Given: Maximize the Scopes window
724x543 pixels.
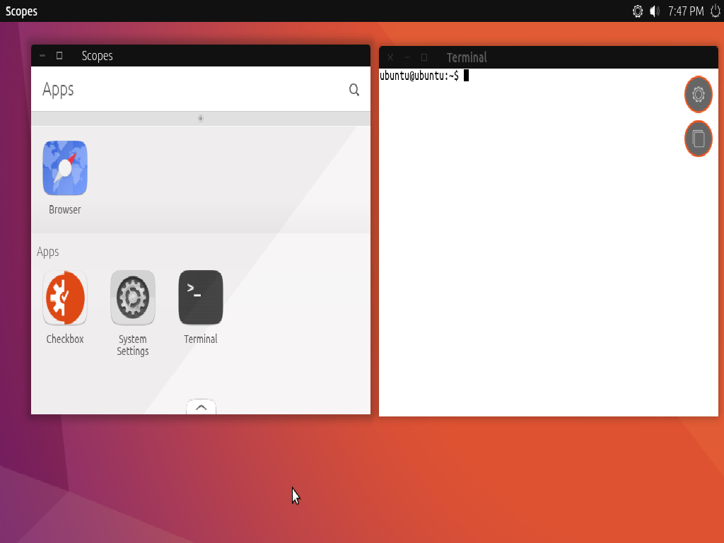Looking at the screenshot, I should [59, 55].
